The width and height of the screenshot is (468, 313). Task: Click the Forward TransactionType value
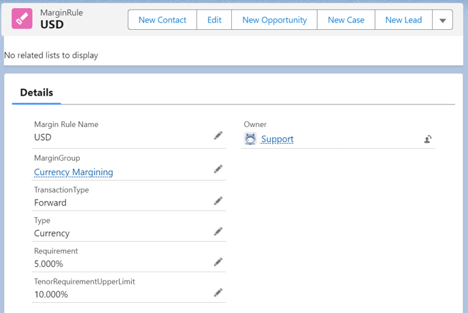pyautogui.click(x=50, y=202)
